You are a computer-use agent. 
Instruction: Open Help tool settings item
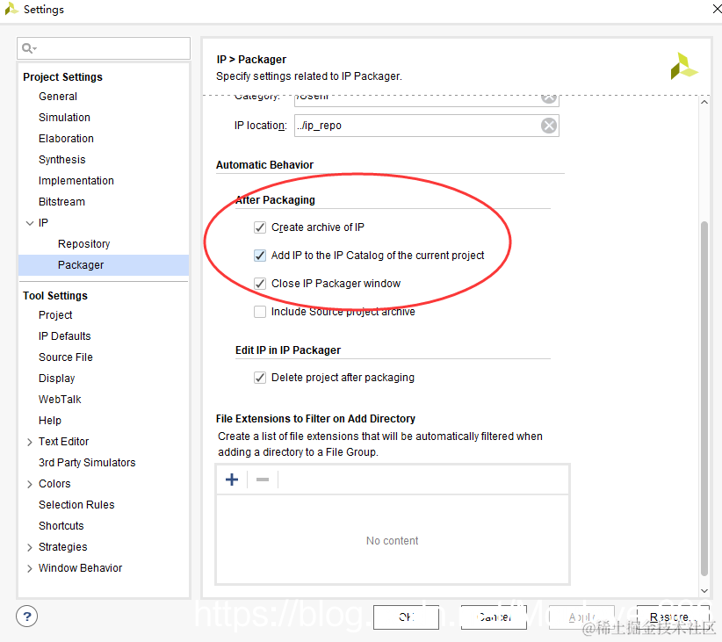(50, 421)
